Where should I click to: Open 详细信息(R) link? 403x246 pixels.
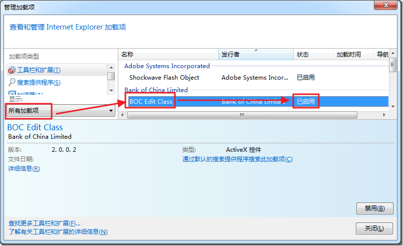coord(24,169)
